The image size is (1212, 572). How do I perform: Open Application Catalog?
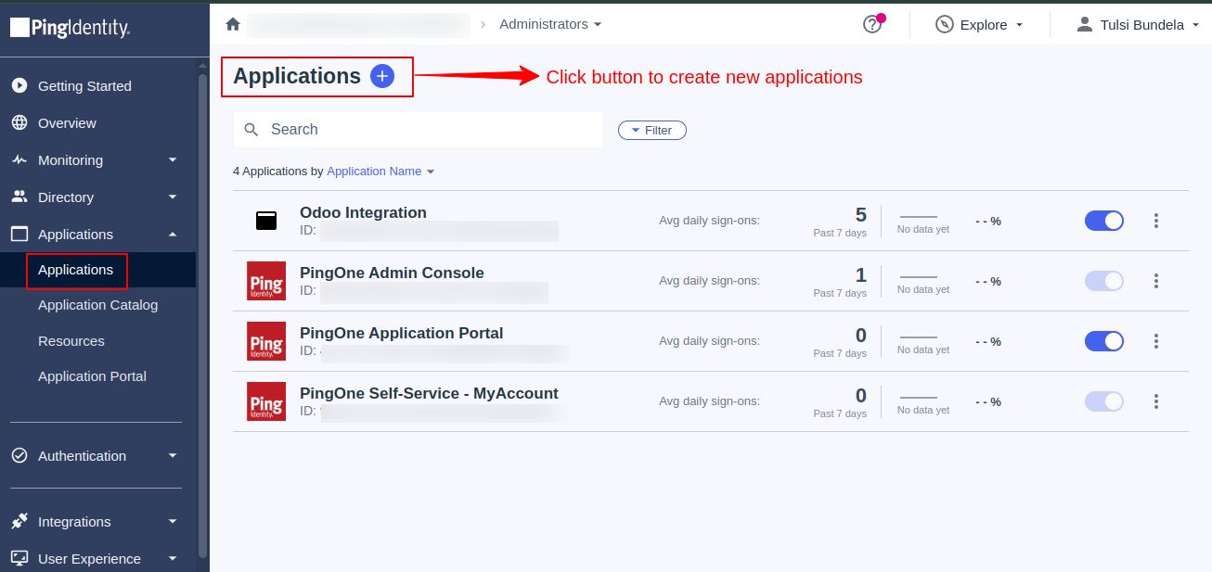[97, 305]
